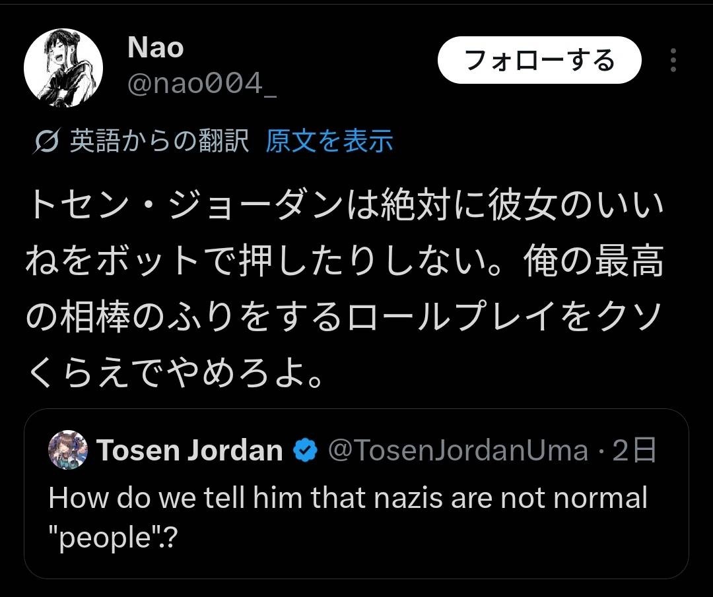Screen dimensions: 713x597
Task: Open Tosen Jordan's avatar in quoted tweet
Action: [68, 450]
